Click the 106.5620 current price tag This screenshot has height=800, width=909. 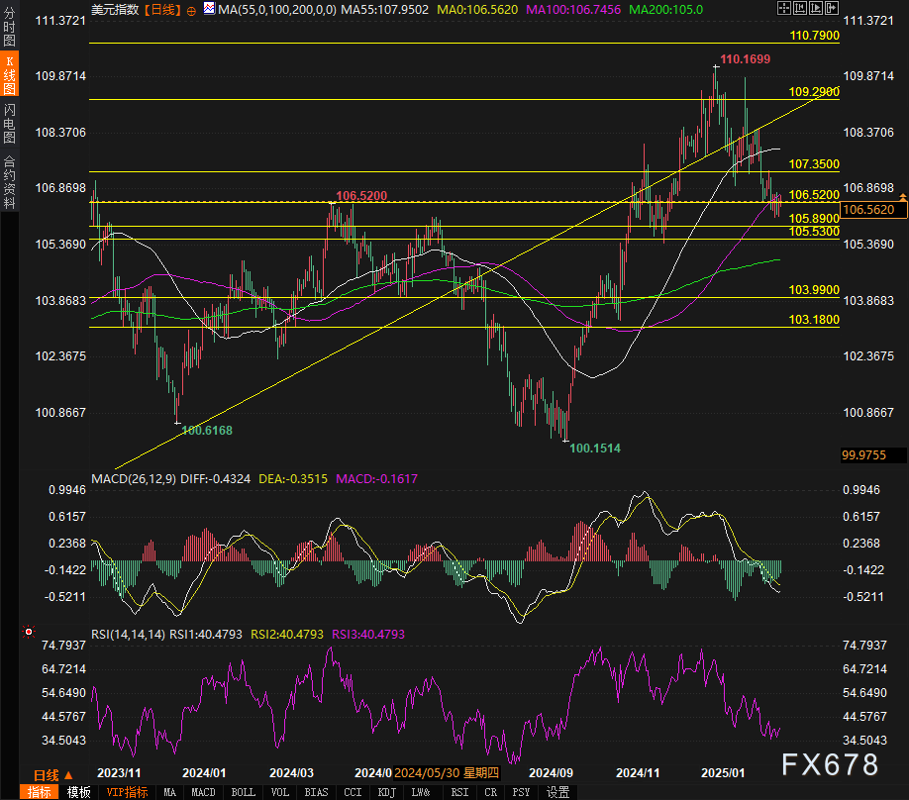click(871, 210)
